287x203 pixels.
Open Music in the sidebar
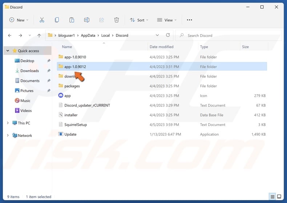click(x=25, y=100)
